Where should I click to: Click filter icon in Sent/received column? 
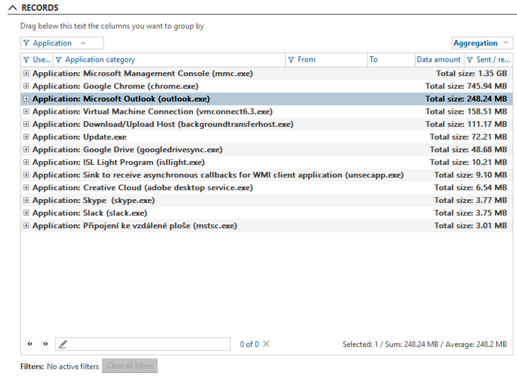[470, 60]
